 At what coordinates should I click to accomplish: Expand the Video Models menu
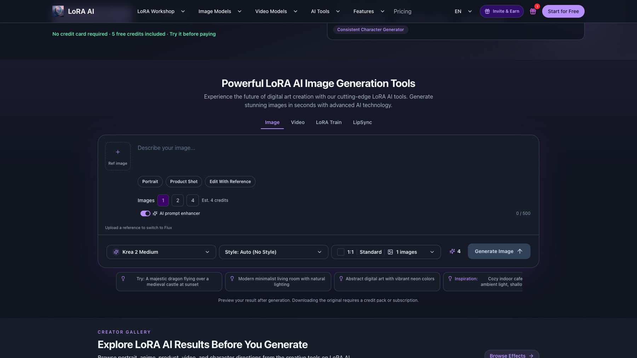(276, 11)
